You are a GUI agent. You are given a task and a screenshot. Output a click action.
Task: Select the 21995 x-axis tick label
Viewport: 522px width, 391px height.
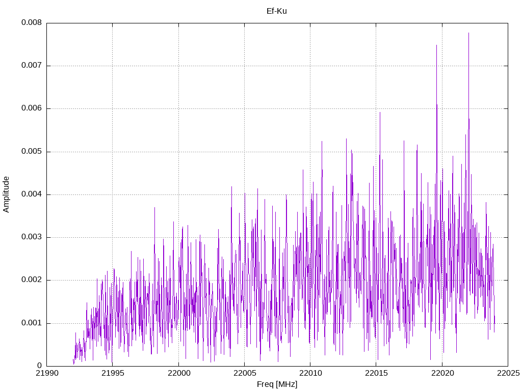(112, 374)
